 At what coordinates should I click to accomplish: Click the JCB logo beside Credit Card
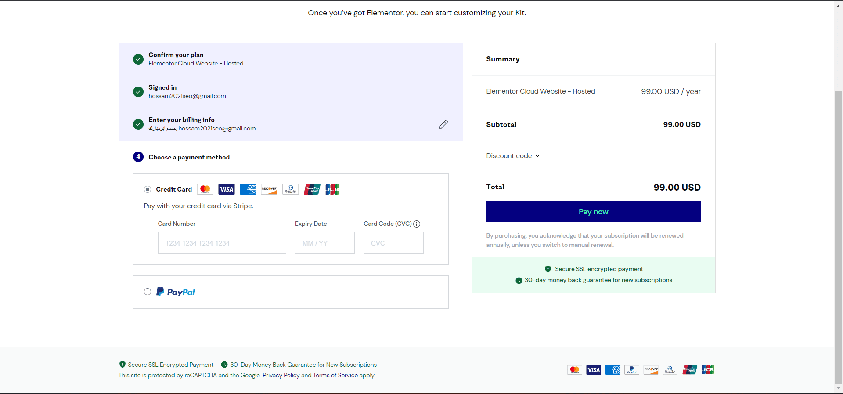[332, 189]
